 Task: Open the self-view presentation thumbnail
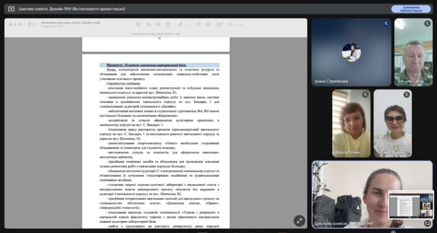point(411,205)
